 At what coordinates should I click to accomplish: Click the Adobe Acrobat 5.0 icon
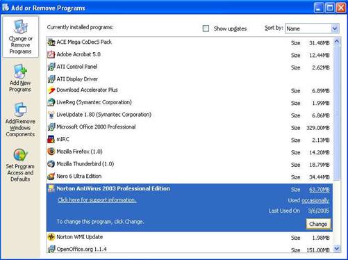51,54
